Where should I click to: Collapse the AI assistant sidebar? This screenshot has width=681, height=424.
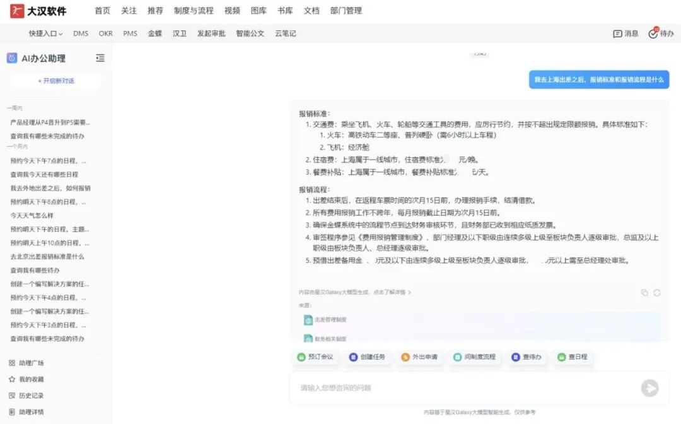(100, 57)
